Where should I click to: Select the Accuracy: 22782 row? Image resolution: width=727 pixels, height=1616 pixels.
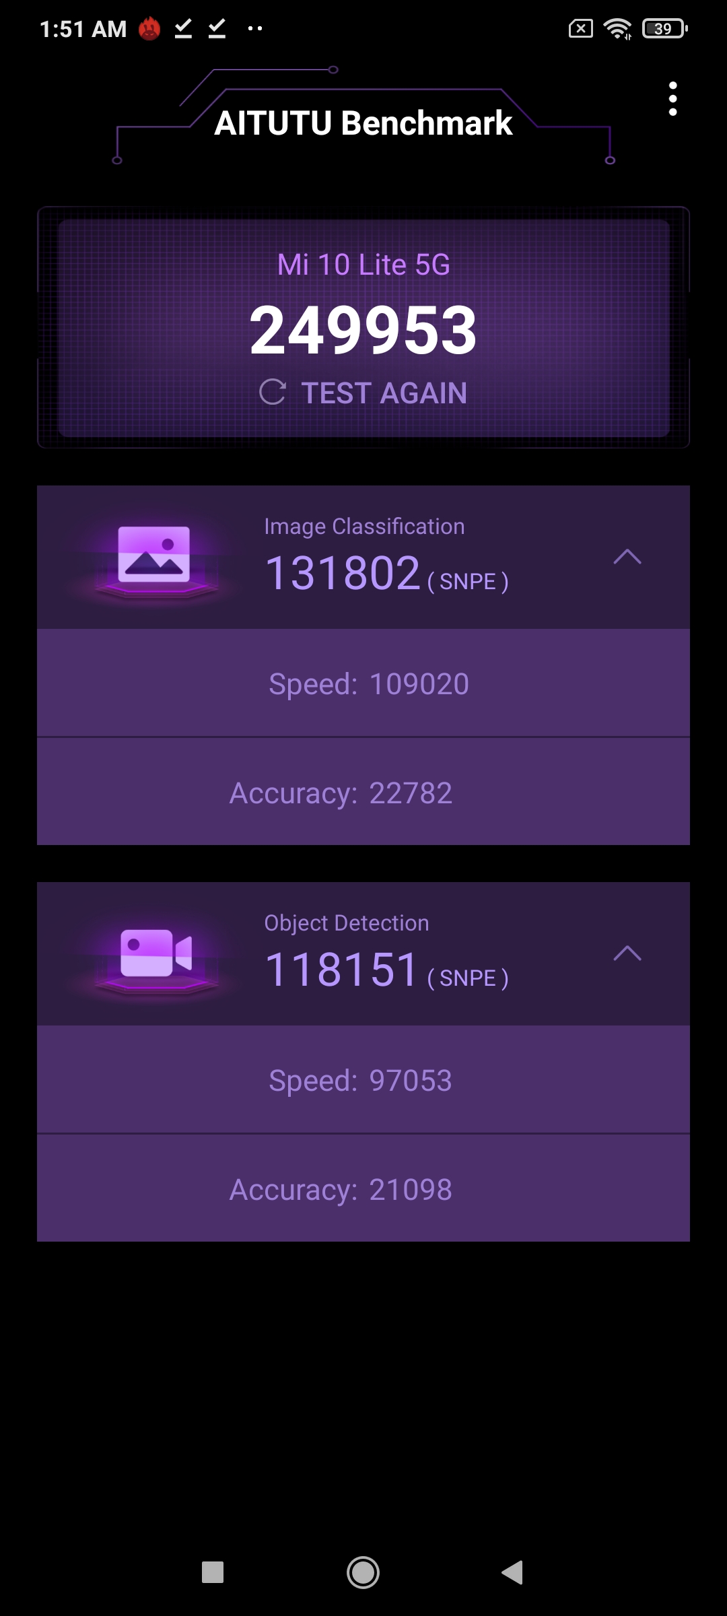tap(363, 793)
